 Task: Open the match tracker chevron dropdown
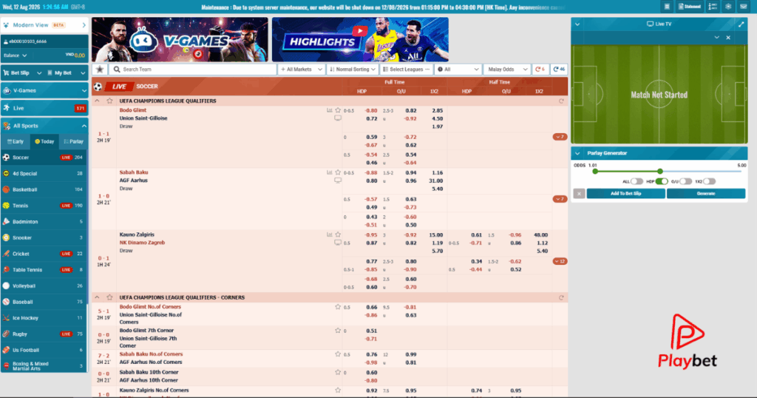[x=717, y=38]
